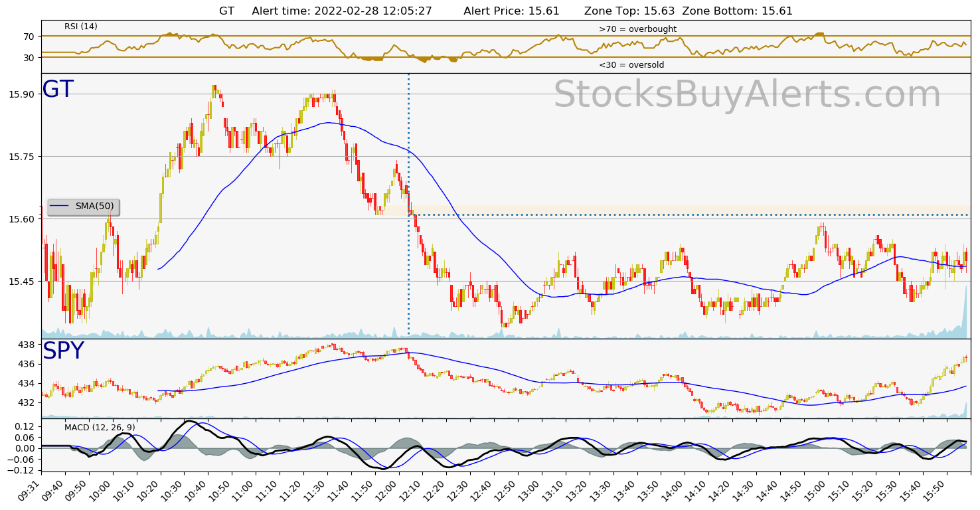Click the '>70 = overbought' annotation

pos(637,29)
